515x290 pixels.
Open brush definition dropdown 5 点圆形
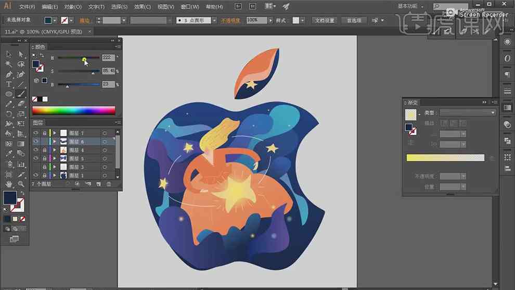(214, 20)
